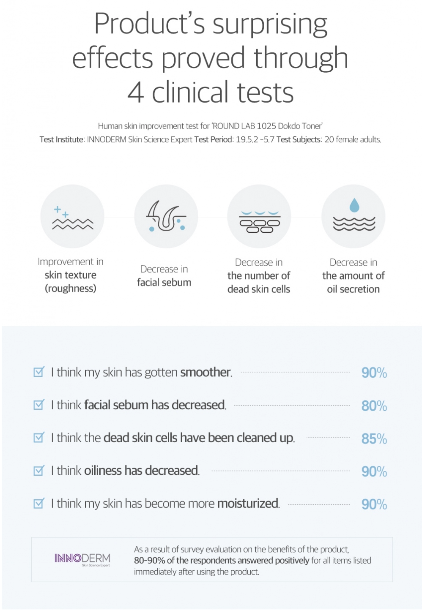Click the Test Institute details line

(211, 139)
